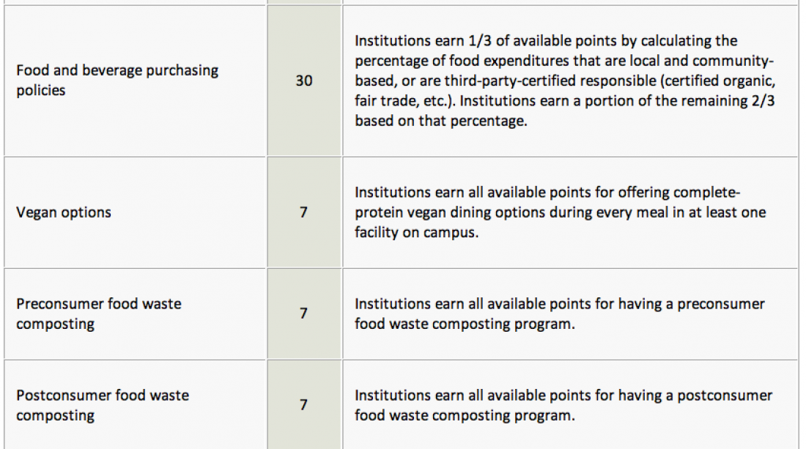Click the complete-protein vegan dining description
Viewport: 806px width, 449px height.
pyautogui.click(x=561, y=212)
